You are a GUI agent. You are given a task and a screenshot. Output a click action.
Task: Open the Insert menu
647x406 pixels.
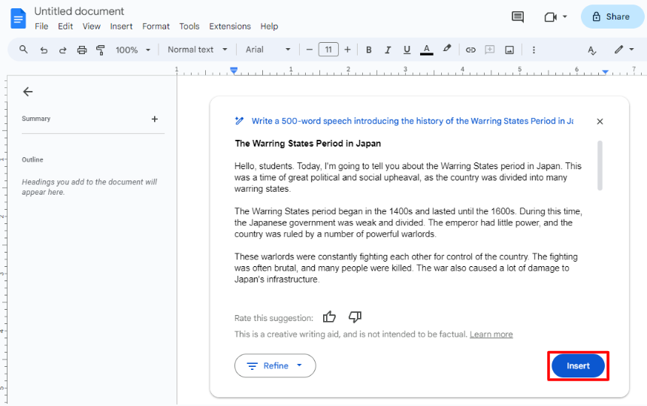point(121,26)
